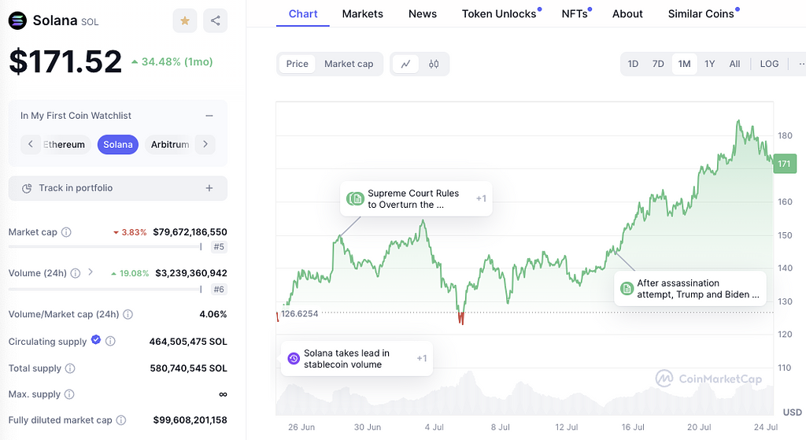
Task: Click the star favorite icon
Action: [185, 20]
